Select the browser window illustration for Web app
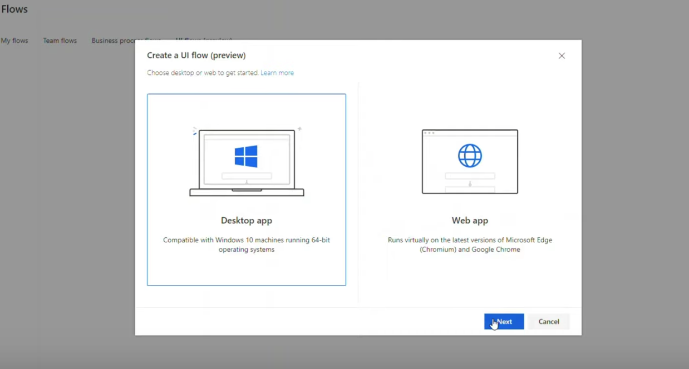Screen dimensions: 689x369 470,162
